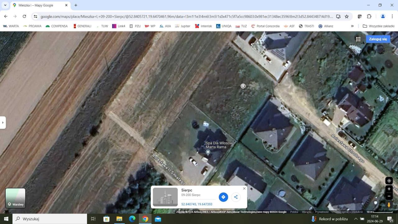Open the ASF bookmark

289,26
